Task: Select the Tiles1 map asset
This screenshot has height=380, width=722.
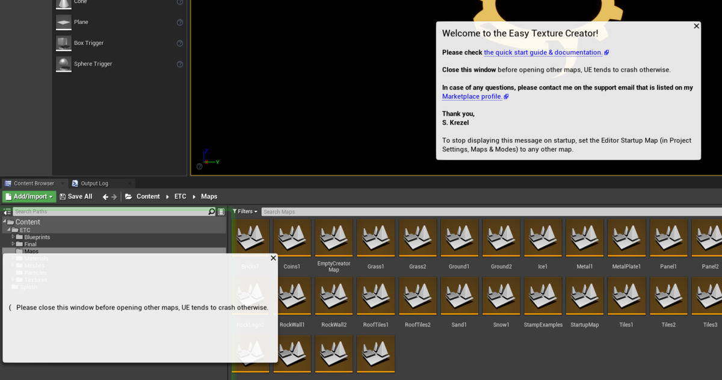Action: pos(626,302)
